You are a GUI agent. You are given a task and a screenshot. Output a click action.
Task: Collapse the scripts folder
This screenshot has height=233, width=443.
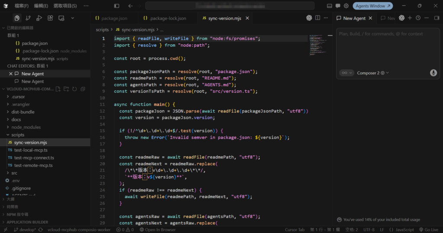[x=18, y=135]
